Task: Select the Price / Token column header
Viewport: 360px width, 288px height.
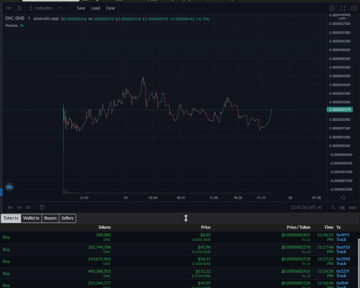Action: pyautogui.click(x=298, y=227)
